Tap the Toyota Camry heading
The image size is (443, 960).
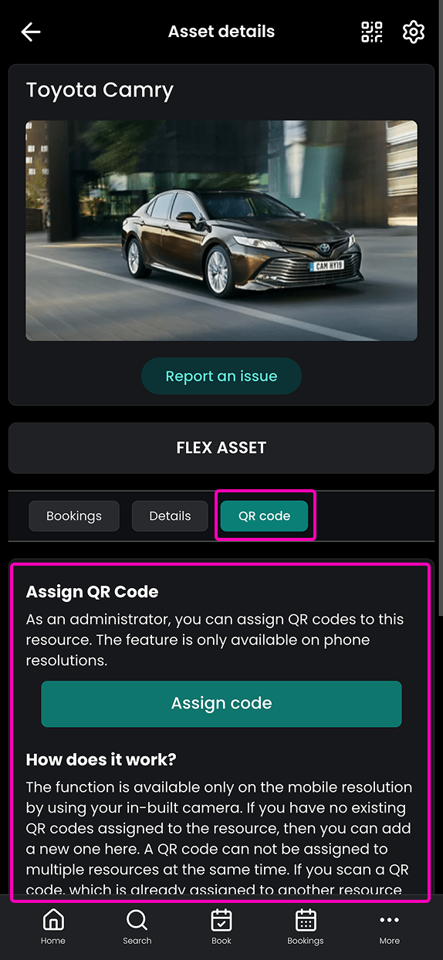(x=100, y=90)
